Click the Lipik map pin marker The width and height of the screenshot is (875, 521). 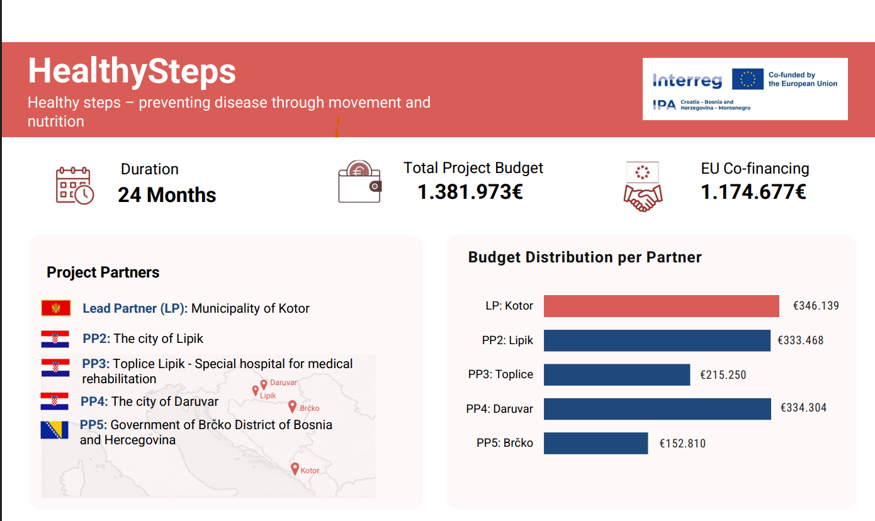click(x=255, y=391)
